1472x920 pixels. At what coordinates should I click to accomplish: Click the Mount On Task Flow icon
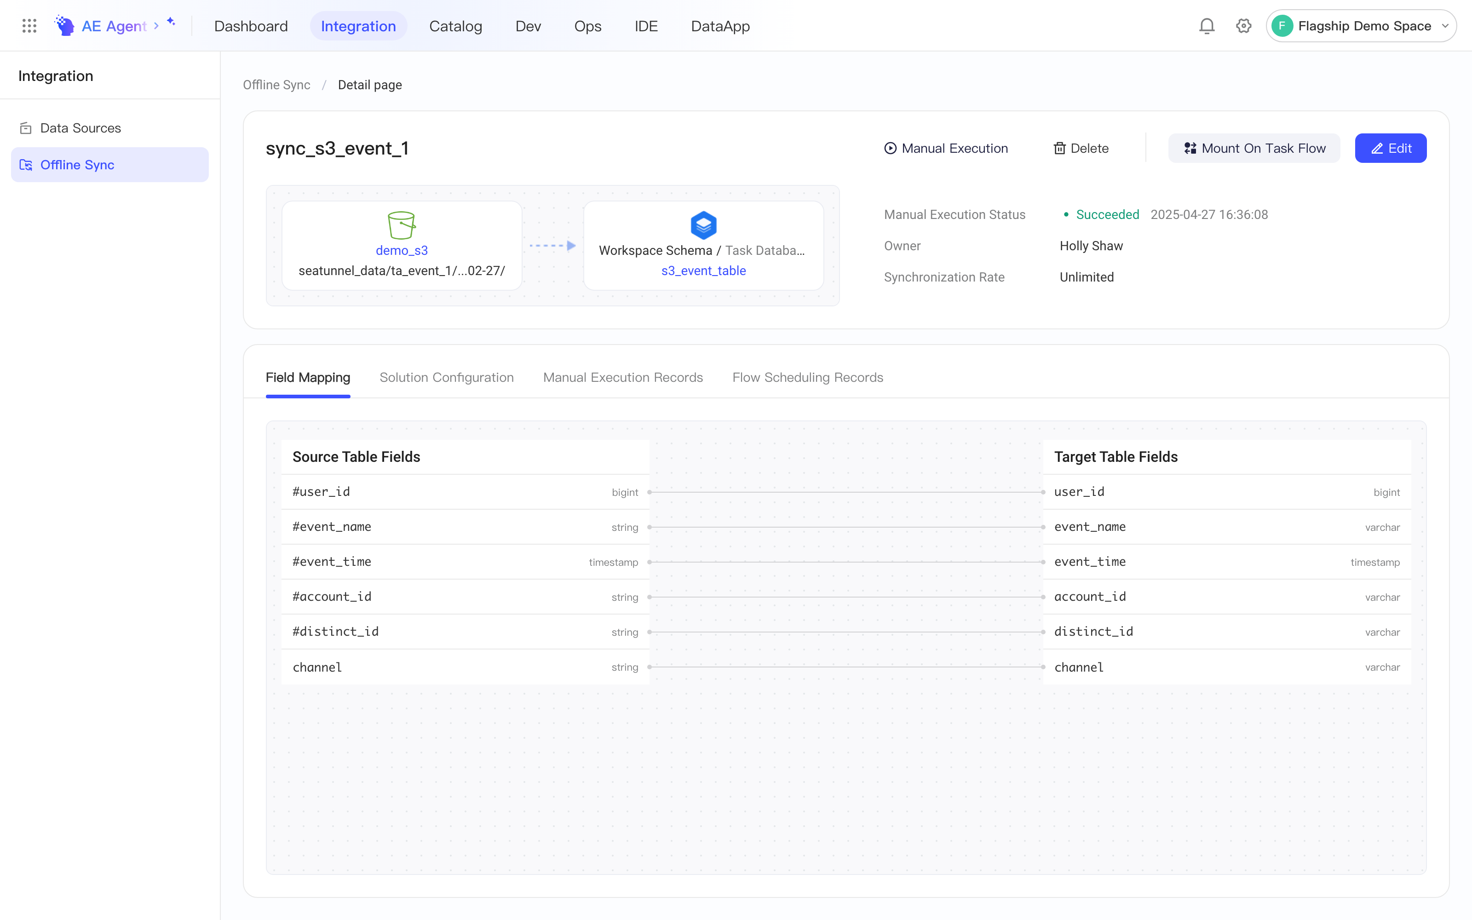[1190, 148]
